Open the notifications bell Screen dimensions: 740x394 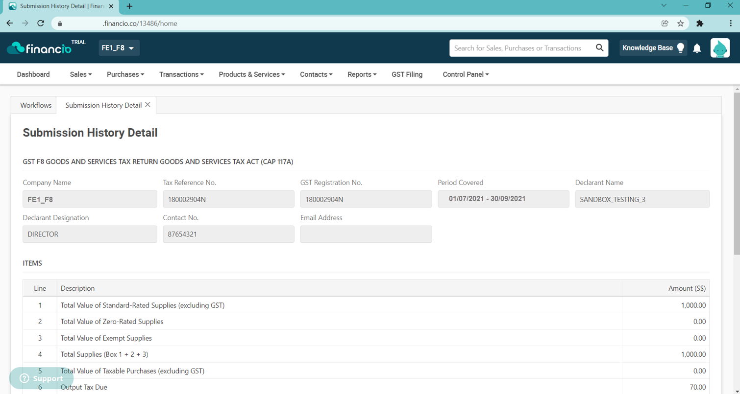[x=697, y=48]
